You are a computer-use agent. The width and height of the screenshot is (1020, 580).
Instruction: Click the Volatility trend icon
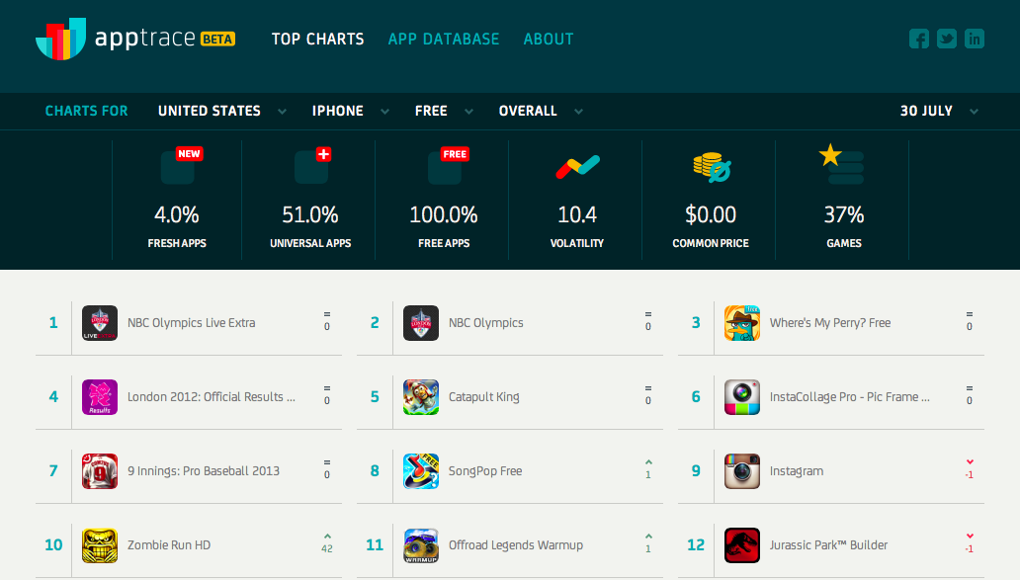[x=577, y=166]
